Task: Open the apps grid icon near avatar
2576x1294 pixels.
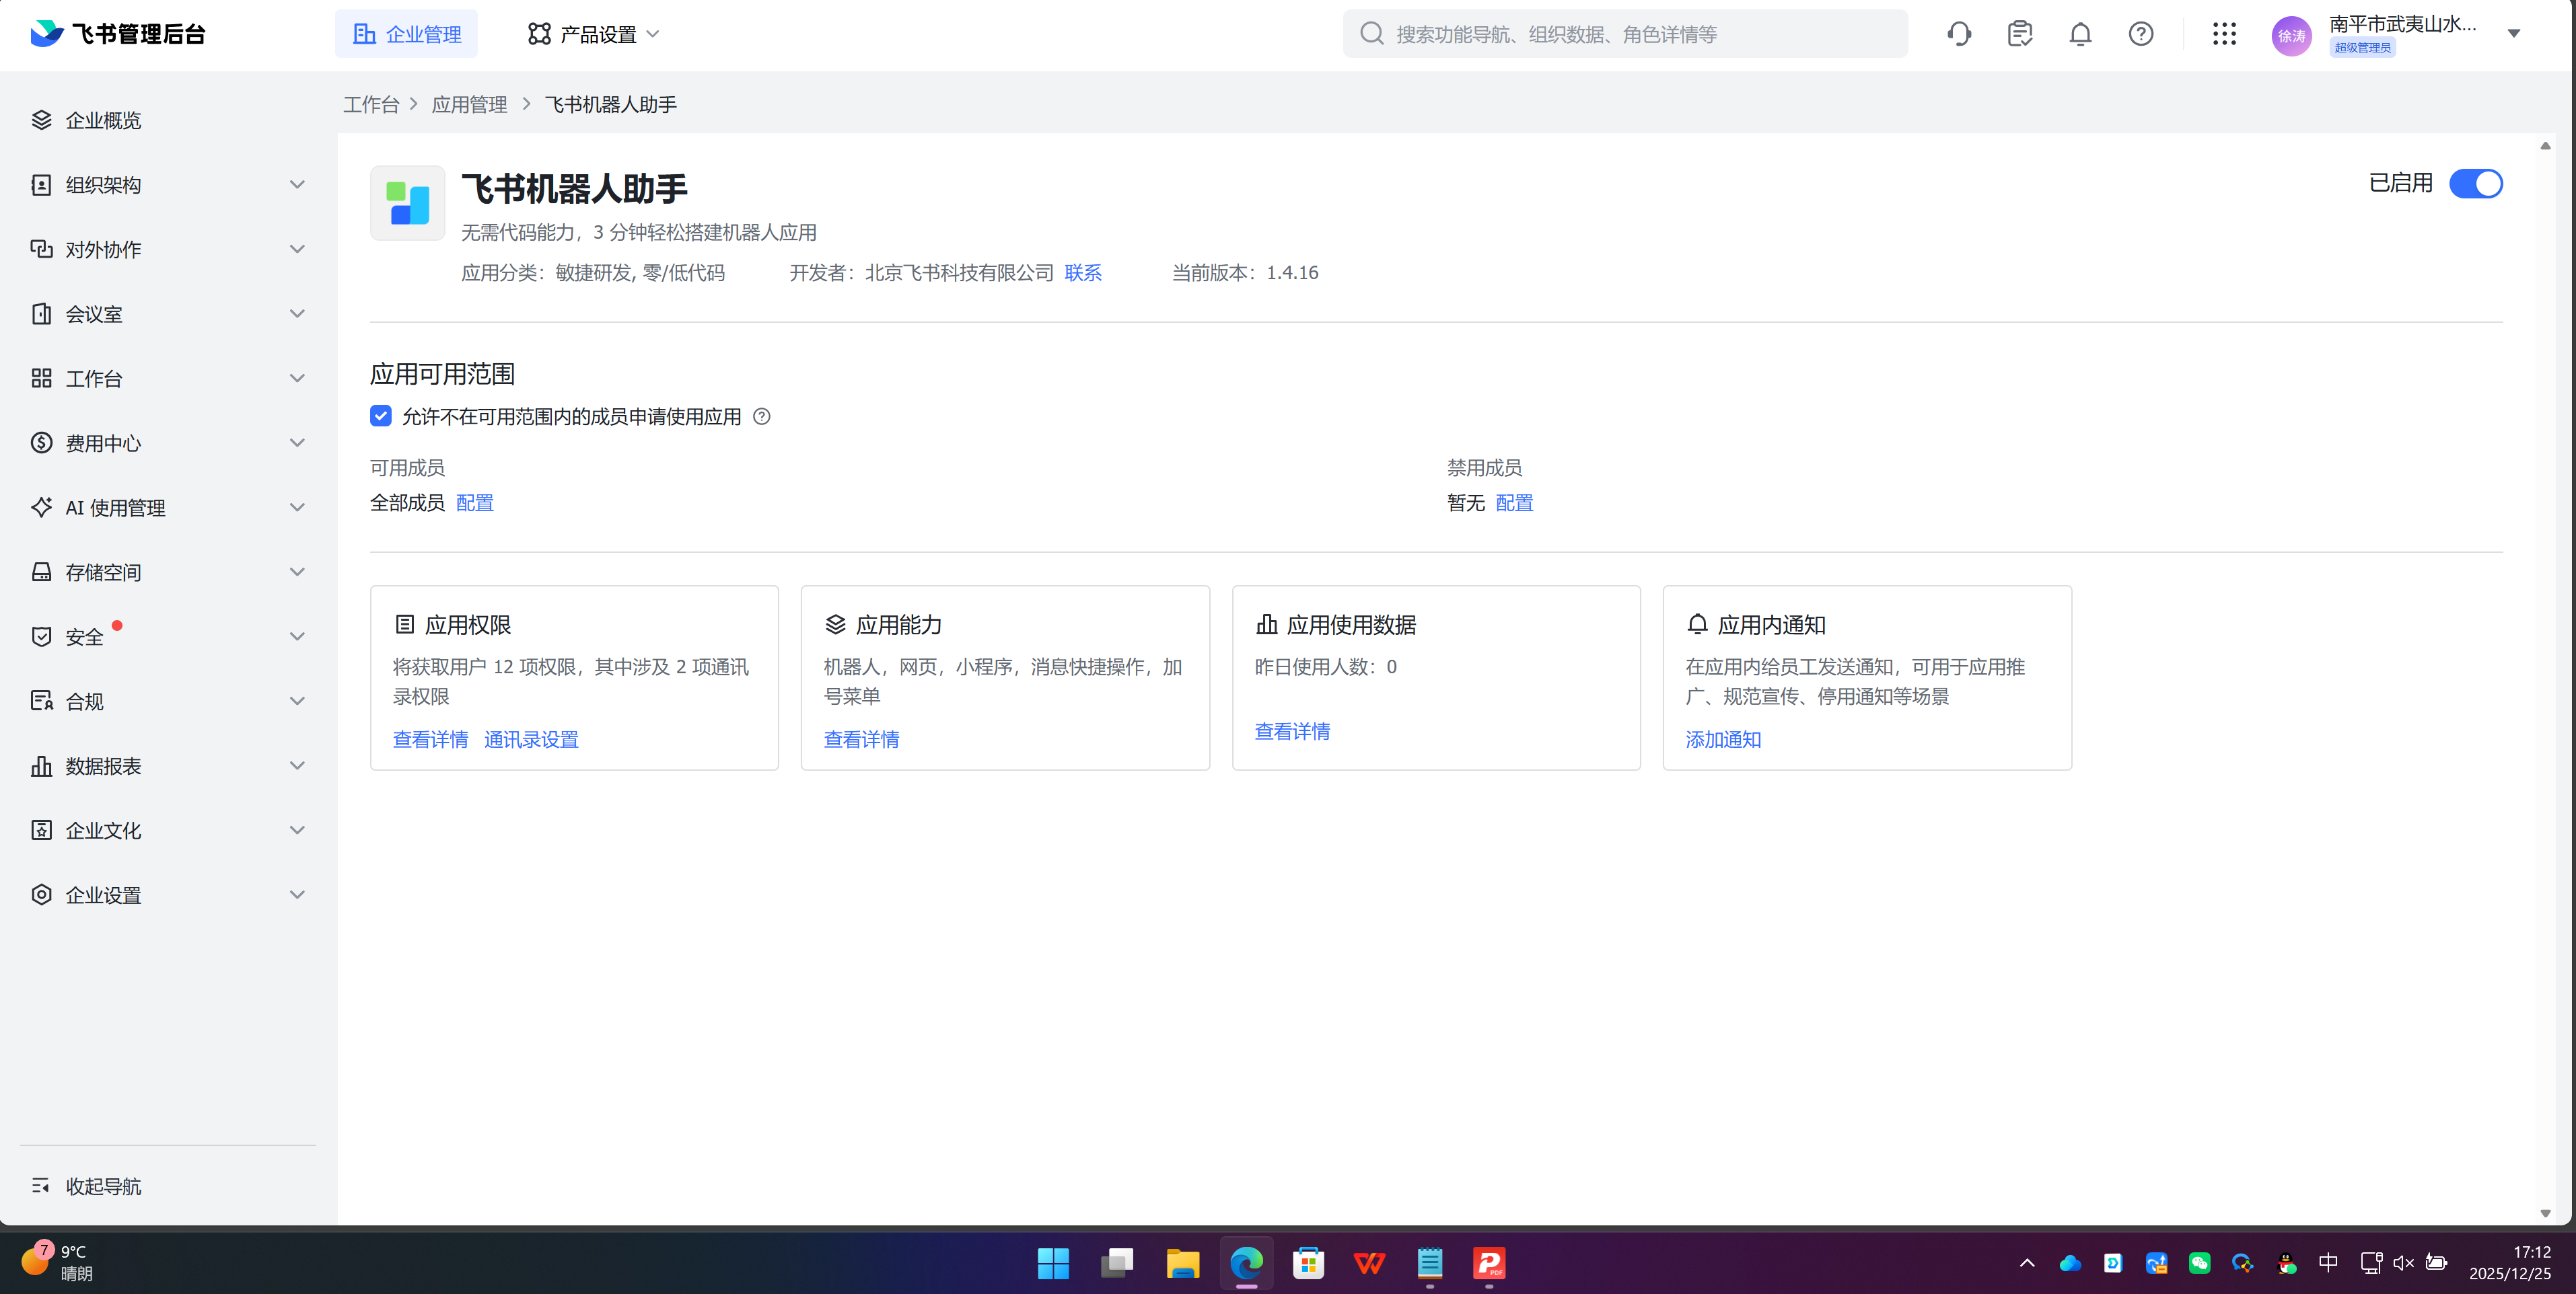Action: click(2224, 33)
